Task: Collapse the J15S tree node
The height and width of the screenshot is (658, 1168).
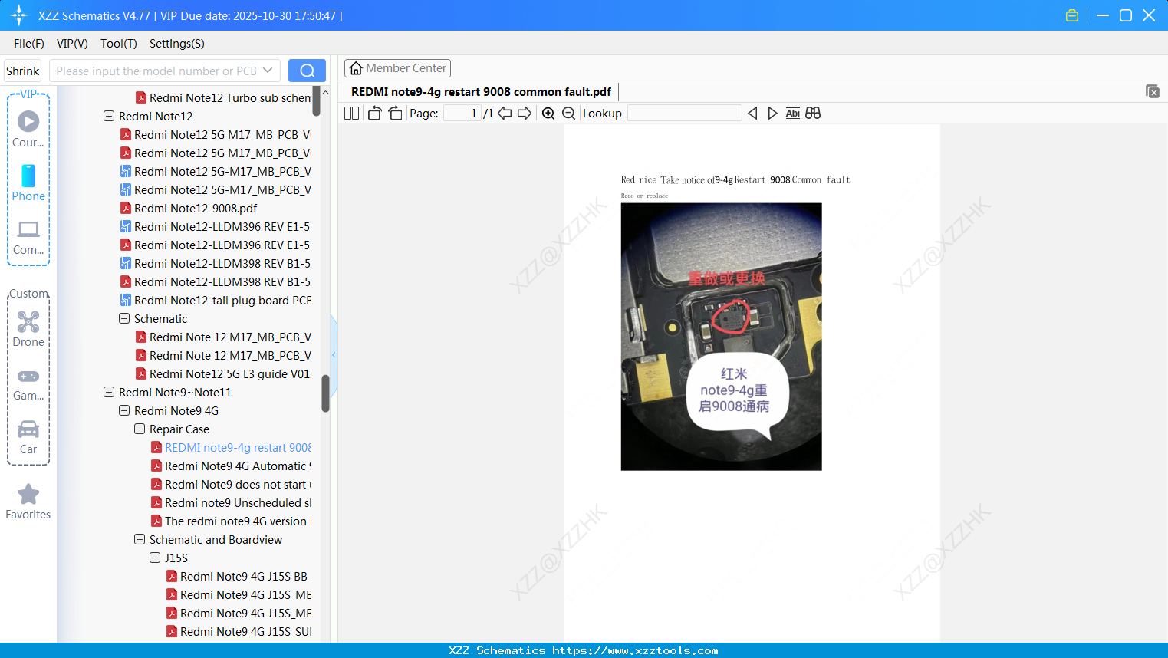Action: 154,558
